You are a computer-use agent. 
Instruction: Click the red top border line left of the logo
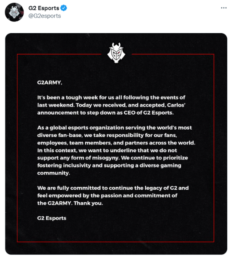click(x=59, y=54)
